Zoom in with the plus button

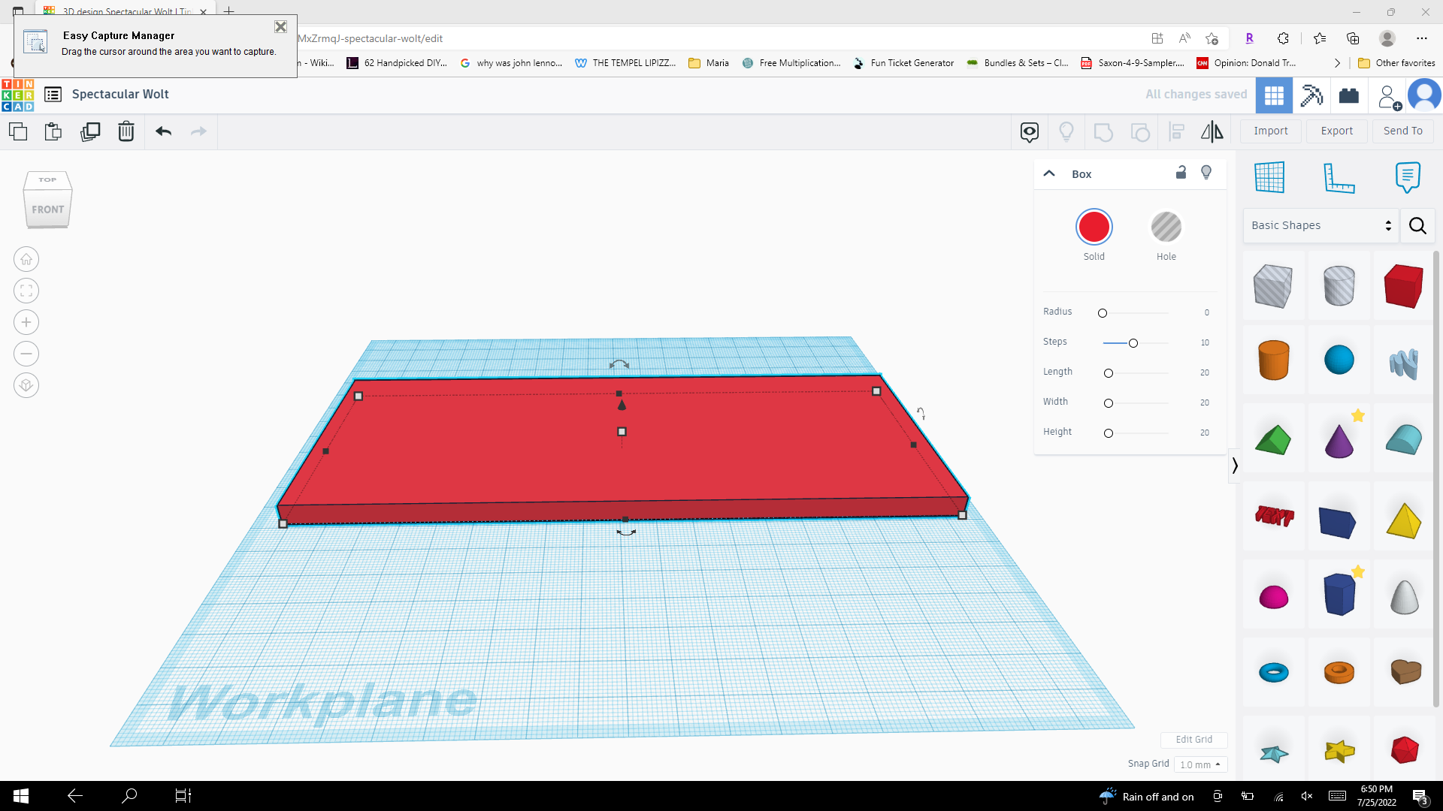(26, 322)
